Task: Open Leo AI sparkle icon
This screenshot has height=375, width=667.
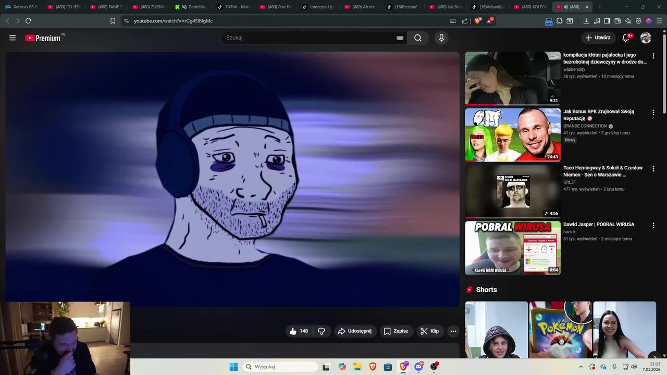Action: [628, 21]
